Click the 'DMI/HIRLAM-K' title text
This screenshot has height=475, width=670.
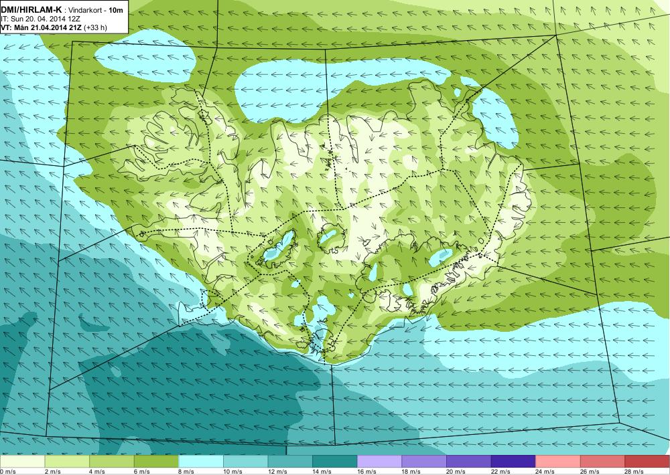[31, 9]
